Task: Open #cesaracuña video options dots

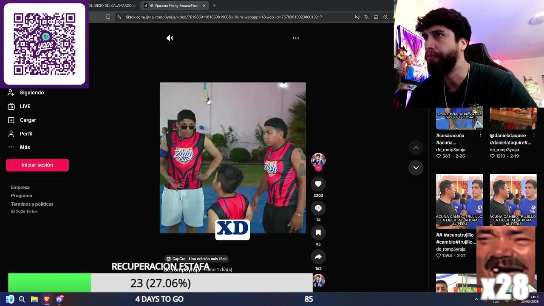Action: pyautogui.click(x=480, y=135)
